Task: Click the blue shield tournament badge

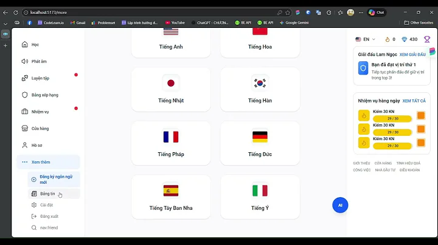Action: coord(363,68)
